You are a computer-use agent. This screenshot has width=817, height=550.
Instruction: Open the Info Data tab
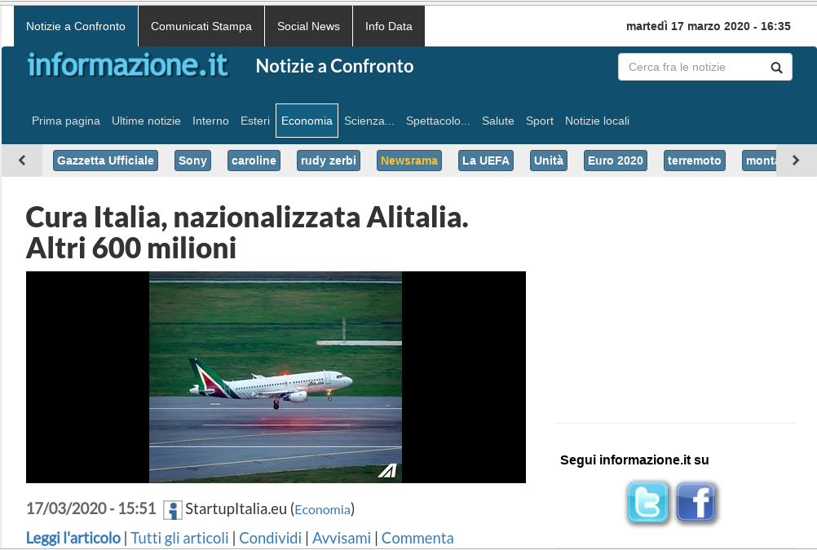tap(389, 26)
